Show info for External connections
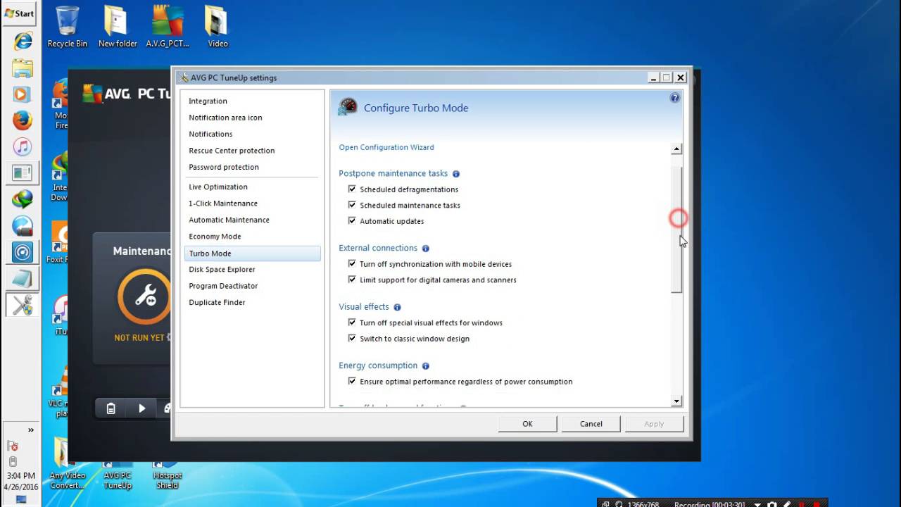This screenshot has width=901, height=507. (x=426, y=249)
